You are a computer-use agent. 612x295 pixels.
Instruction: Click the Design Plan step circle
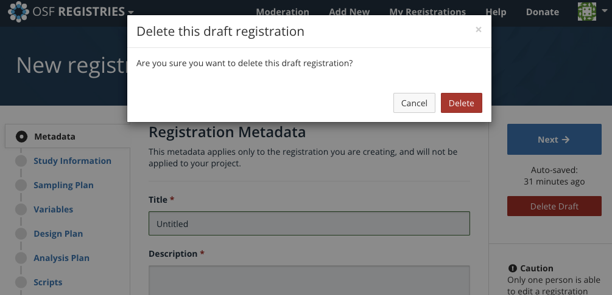click(22, 234)
